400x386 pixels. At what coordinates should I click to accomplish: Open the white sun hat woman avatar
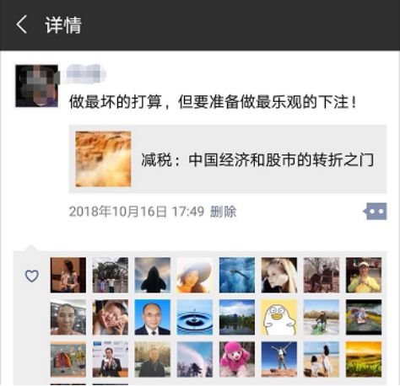click(x=195, y=275)
